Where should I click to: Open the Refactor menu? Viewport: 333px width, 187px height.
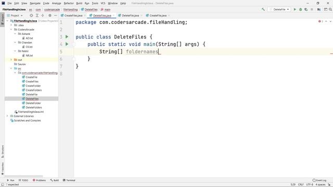69,3
